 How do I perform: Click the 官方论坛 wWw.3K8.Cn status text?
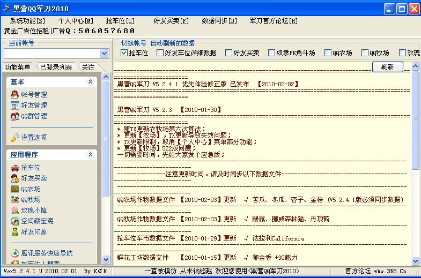click(x=376, y=271)
